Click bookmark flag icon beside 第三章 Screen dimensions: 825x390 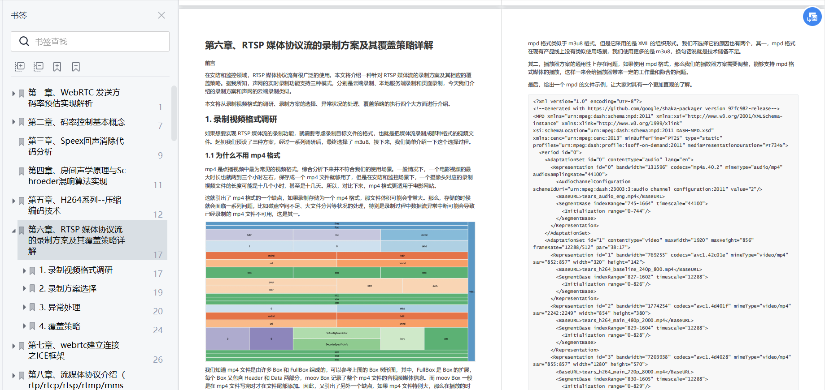22,142
